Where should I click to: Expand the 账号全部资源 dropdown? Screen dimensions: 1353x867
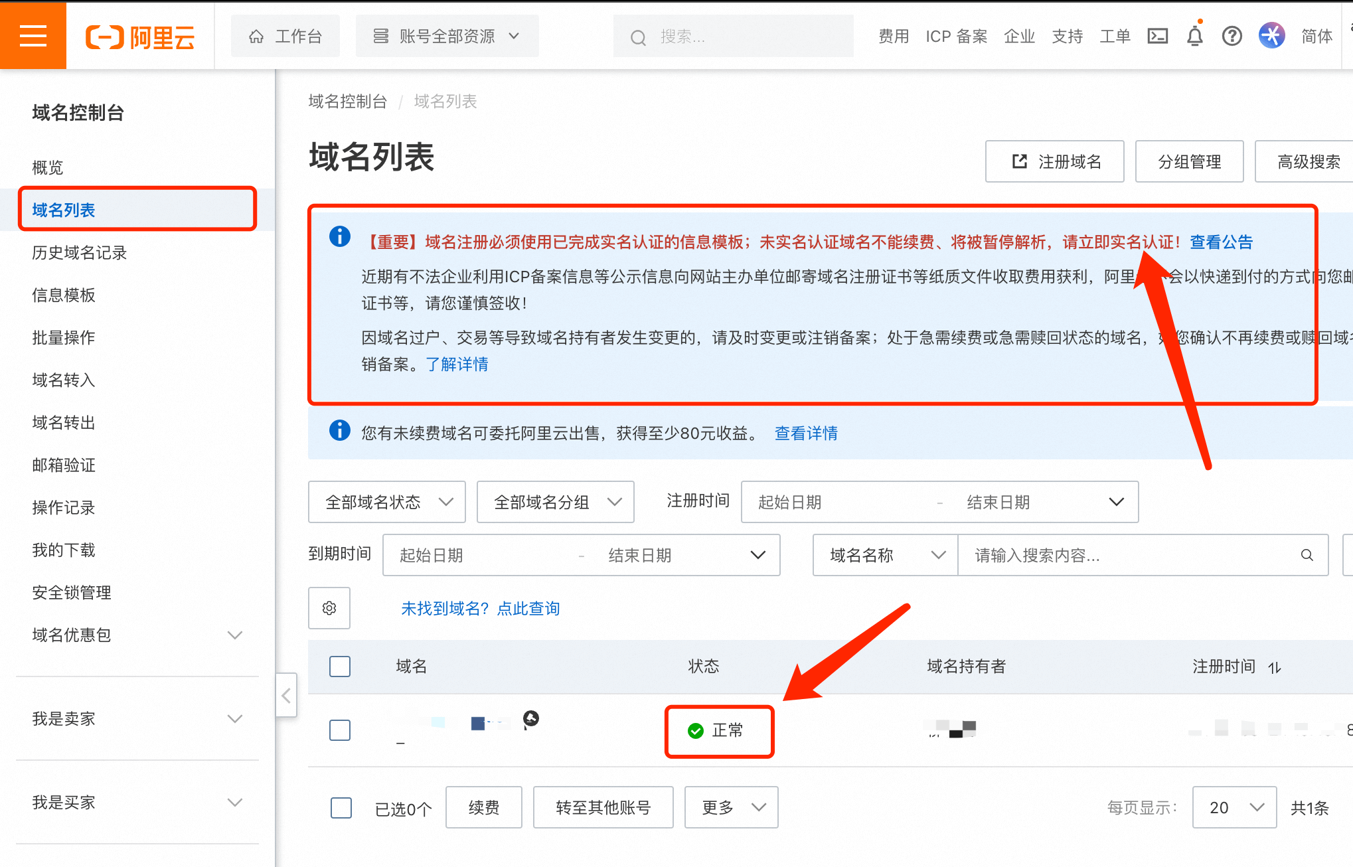click(447, 36)
